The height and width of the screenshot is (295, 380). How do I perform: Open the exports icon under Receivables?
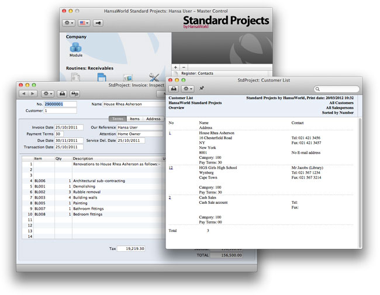tap(127, 78)
